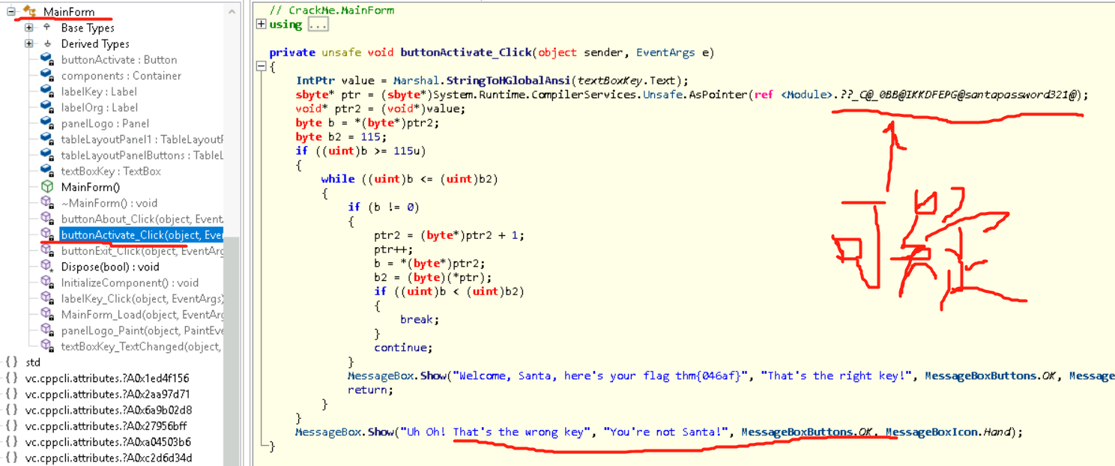The image size is (1115, 466).
Task: Expand the folded using directives block
Action: 261,24
